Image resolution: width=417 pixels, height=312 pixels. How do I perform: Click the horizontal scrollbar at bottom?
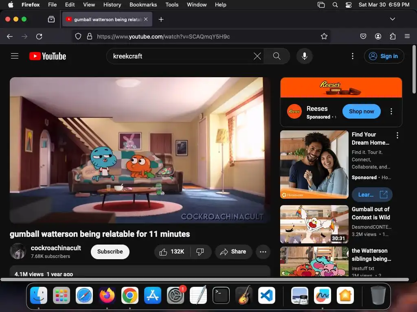click(205, 279)
